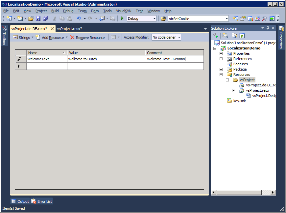Click Refresh icon in Solution Explorer
Image resolution: width=286 pixels, height=213 pixels.
click(242, 36)
